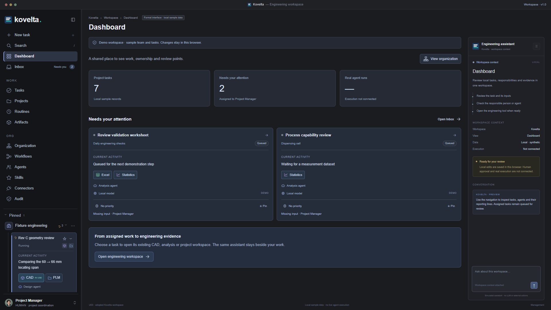Follow the Open Inbox link
Viewport: 551px width, 310px height.
point(449,119)
